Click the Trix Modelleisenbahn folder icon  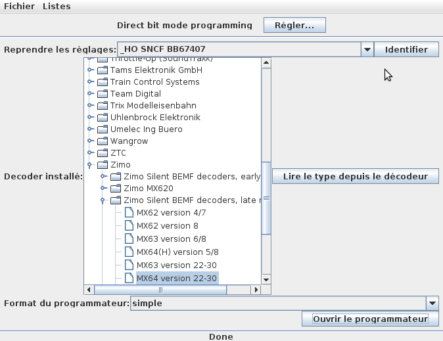pos(103,105)
